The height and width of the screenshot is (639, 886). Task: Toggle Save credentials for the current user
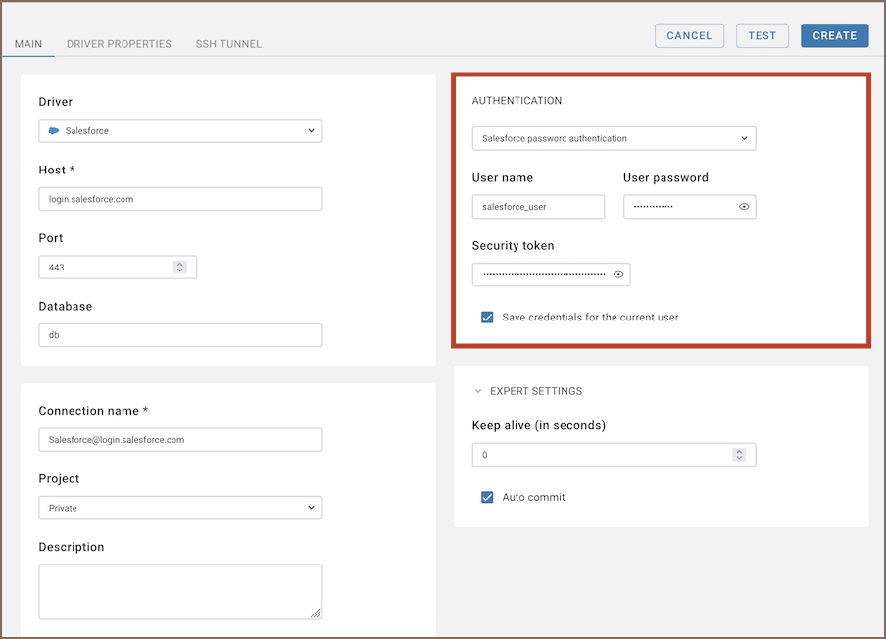pos(487,318)
